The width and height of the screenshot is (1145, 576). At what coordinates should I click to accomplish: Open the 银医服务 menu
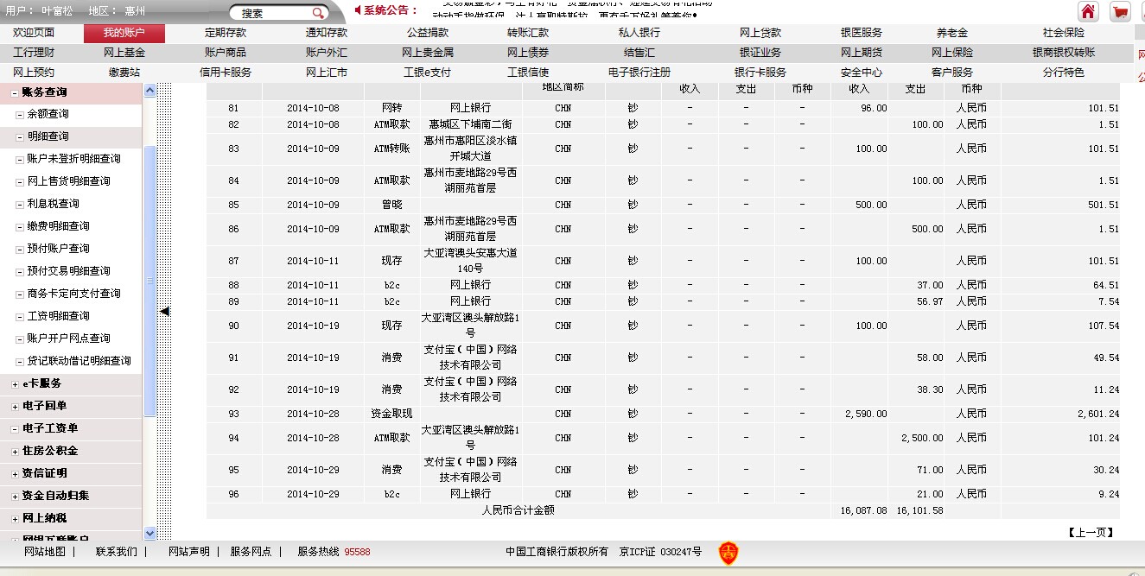[x=862, y=33]
